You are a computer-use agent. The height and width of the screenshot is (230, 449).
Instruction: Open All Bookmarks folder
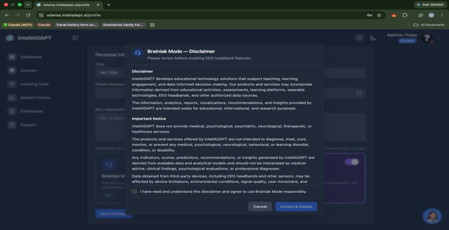coord(429,25)
